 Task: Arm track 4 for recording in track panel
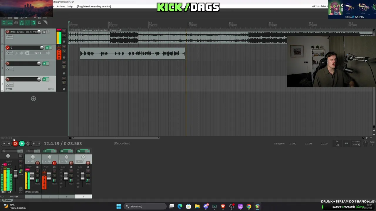[x=8, y=79]
